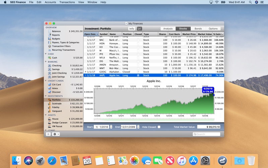Screen dimensions: 268x168
Task: Open the Balances overview icon
Action: (50, 31)
